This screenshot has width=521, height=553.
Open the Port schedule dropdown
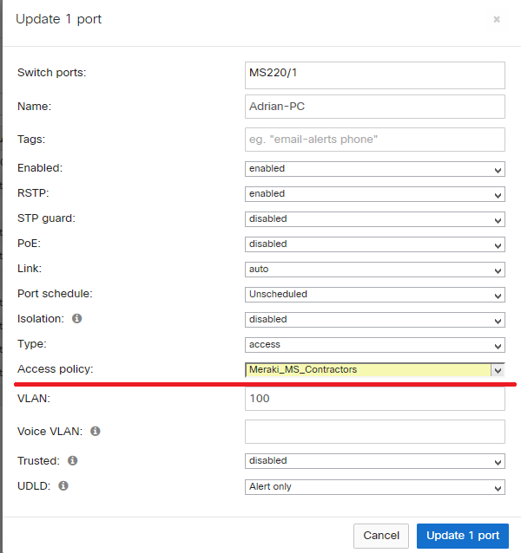[375, 295]
